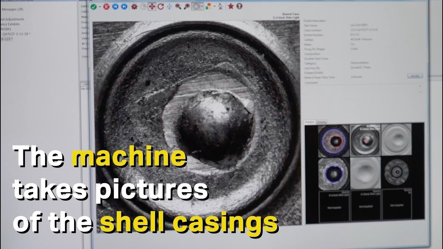This screenshot has width=443, height=249.
Task: Open the top-right grey 3D relief thumbnail
Action: (396, 140)
